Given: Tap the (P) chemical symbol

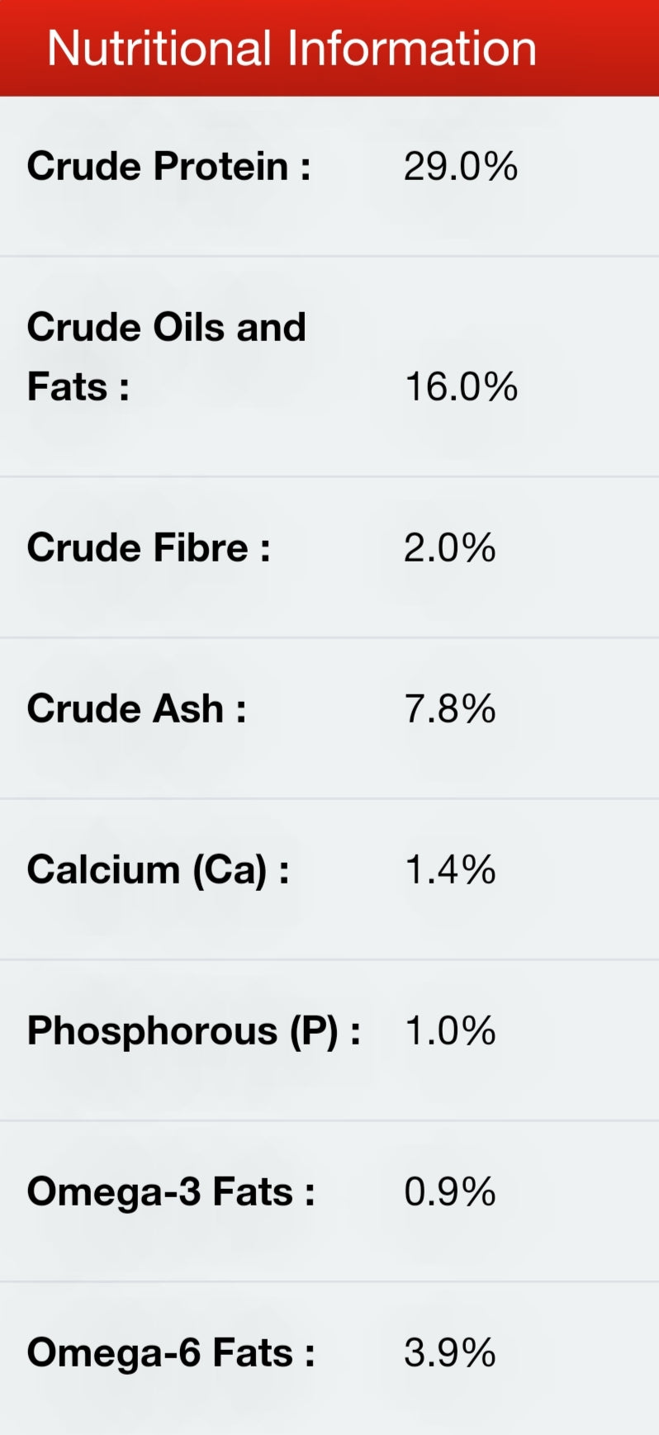Looking at the screenshot, I should [x=314, y=1031].
